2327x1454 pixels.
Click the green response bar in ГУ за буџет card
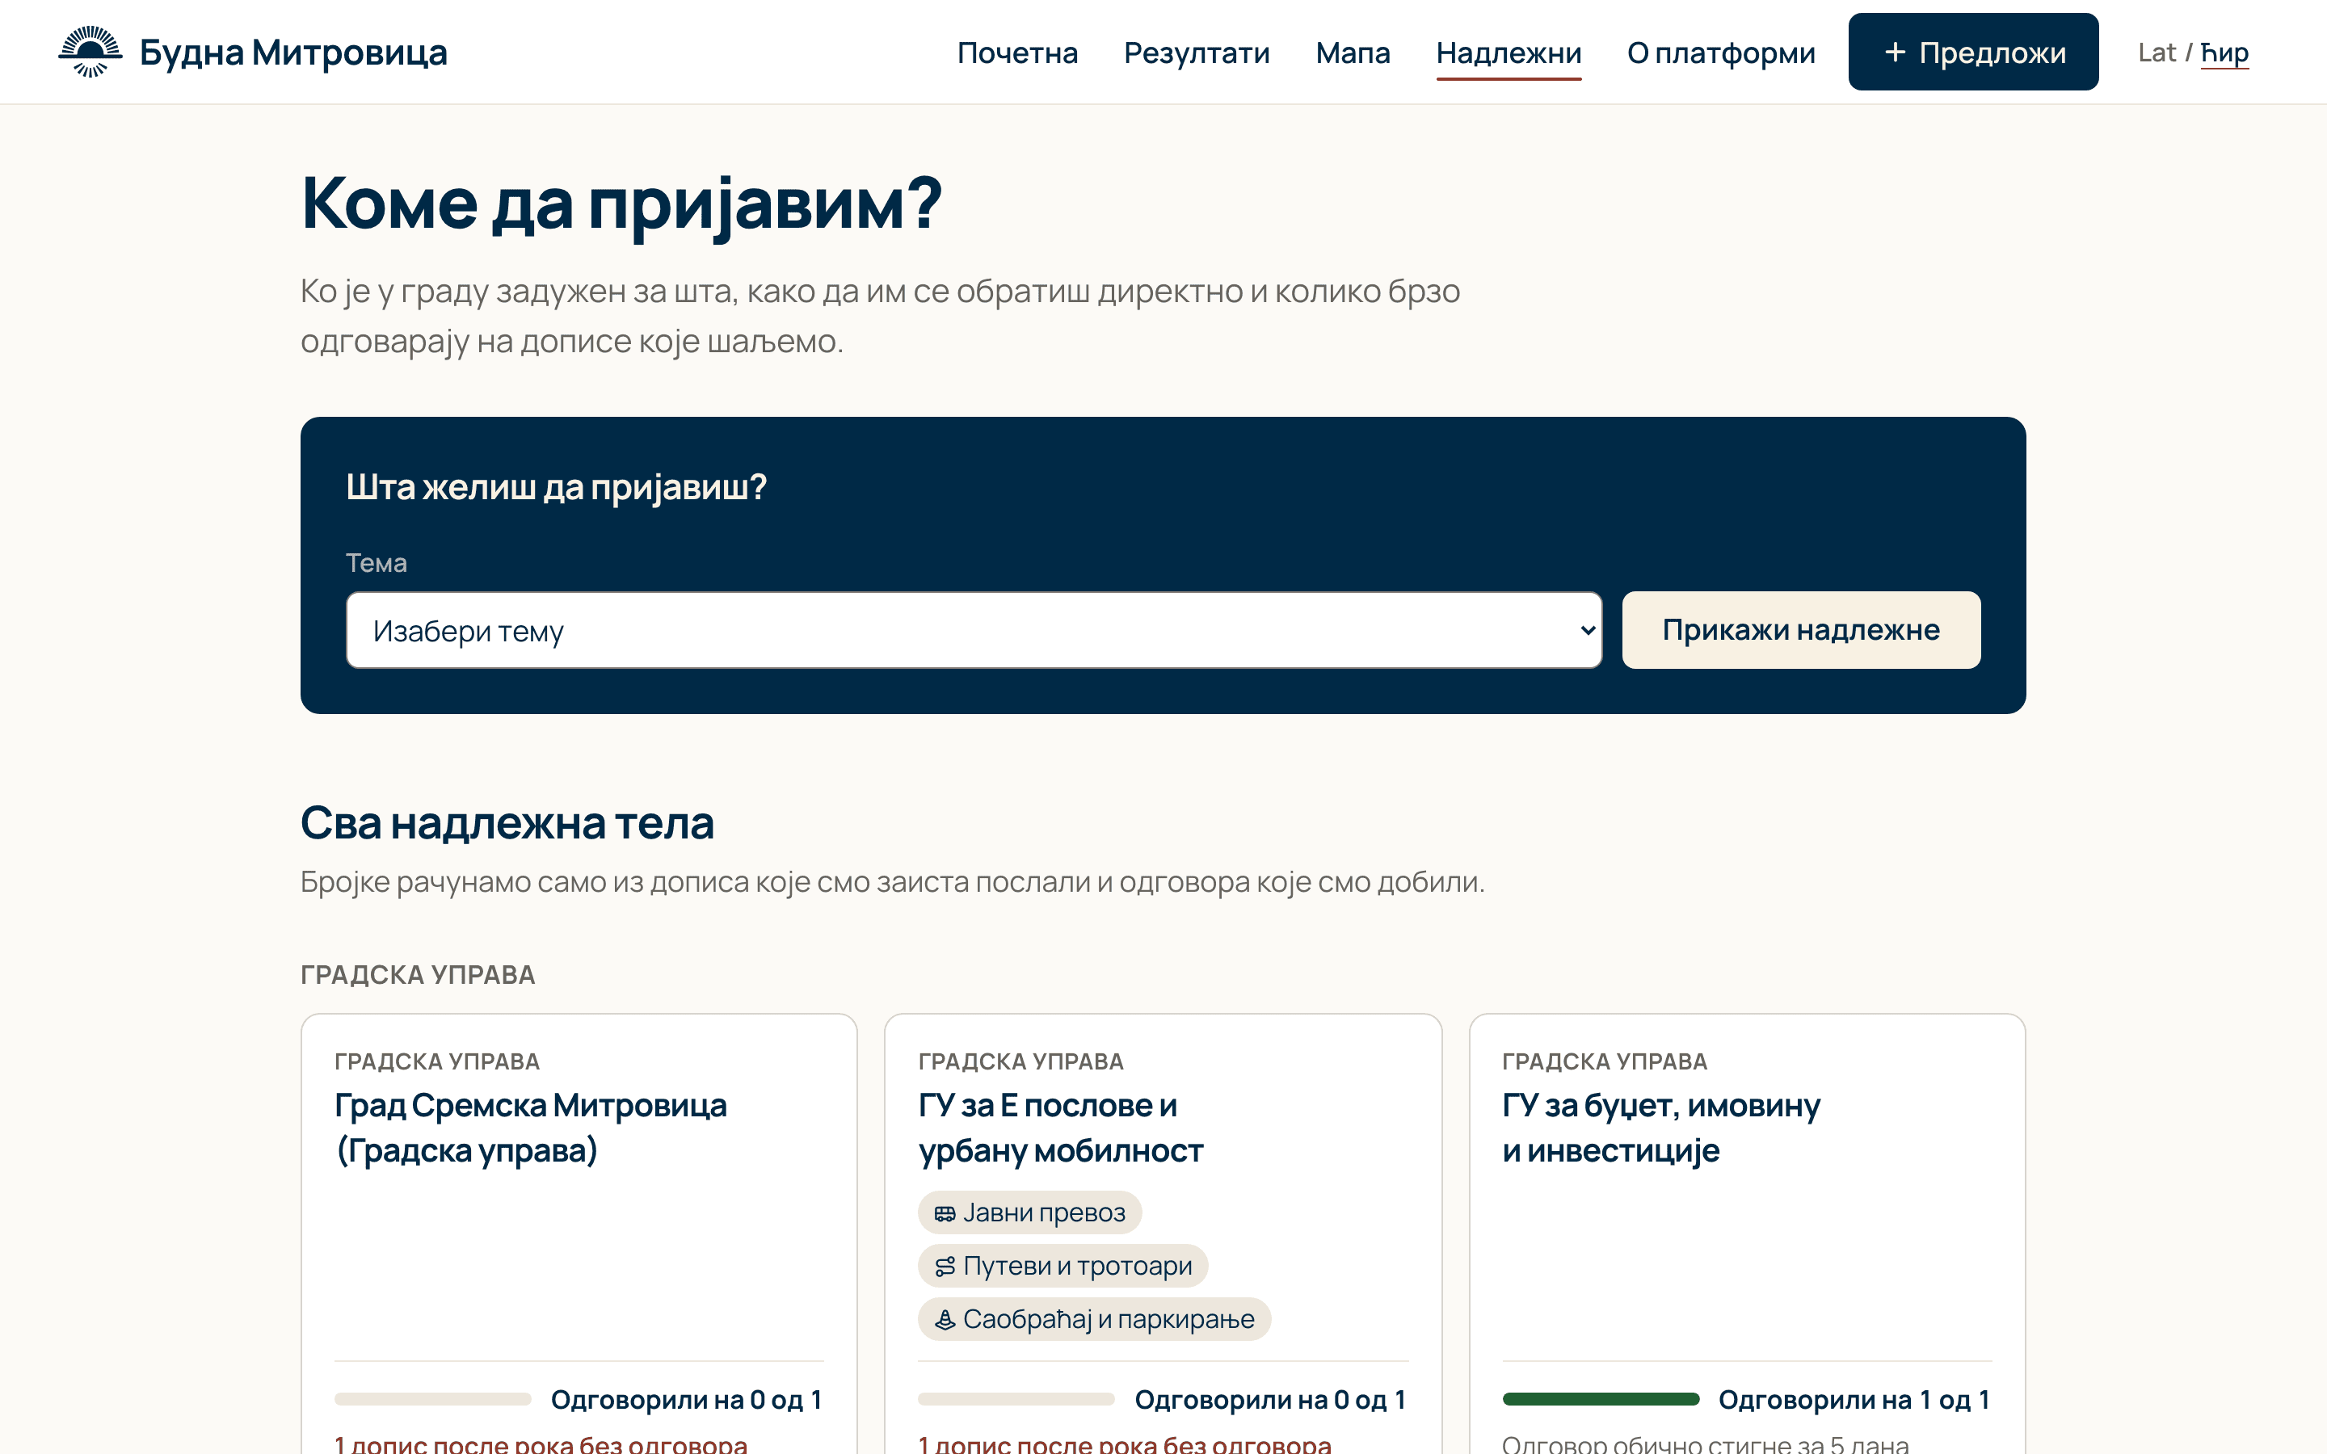(1600, 1399)
